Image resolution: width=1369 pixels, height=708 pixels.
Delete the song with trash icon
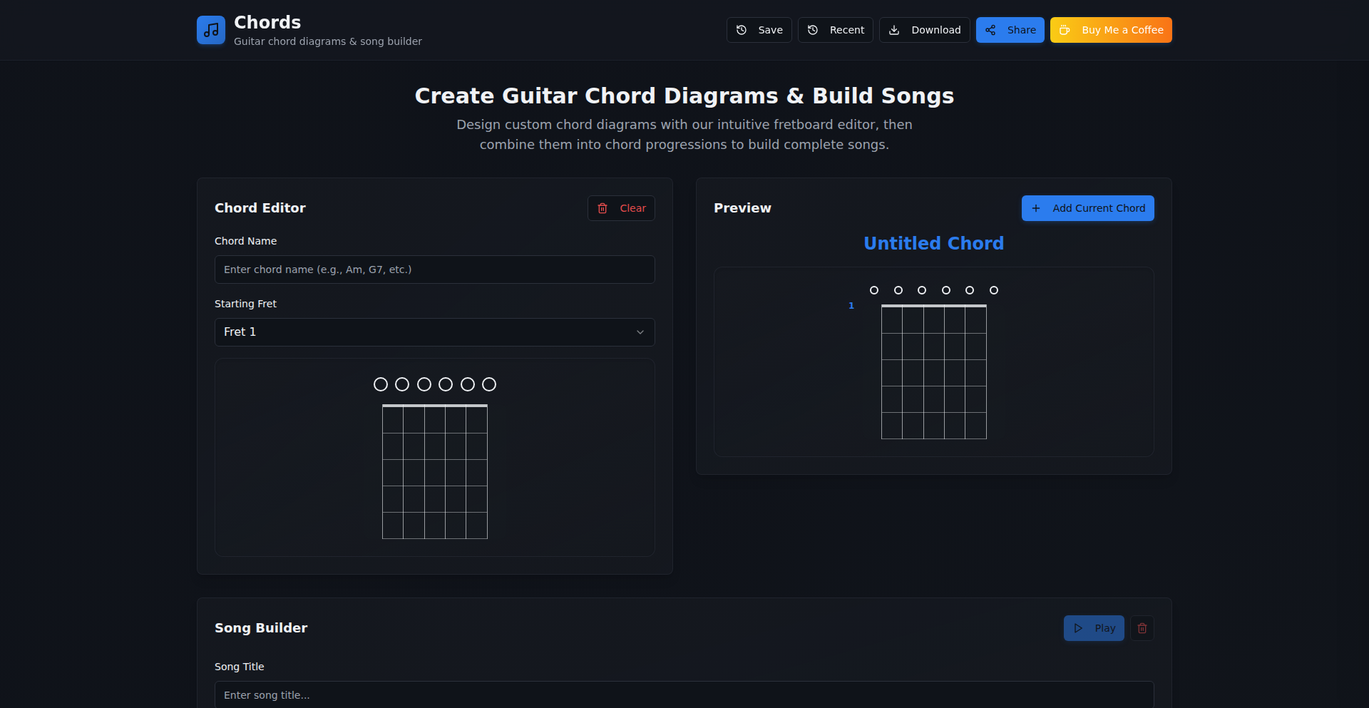pos(1142,628)
